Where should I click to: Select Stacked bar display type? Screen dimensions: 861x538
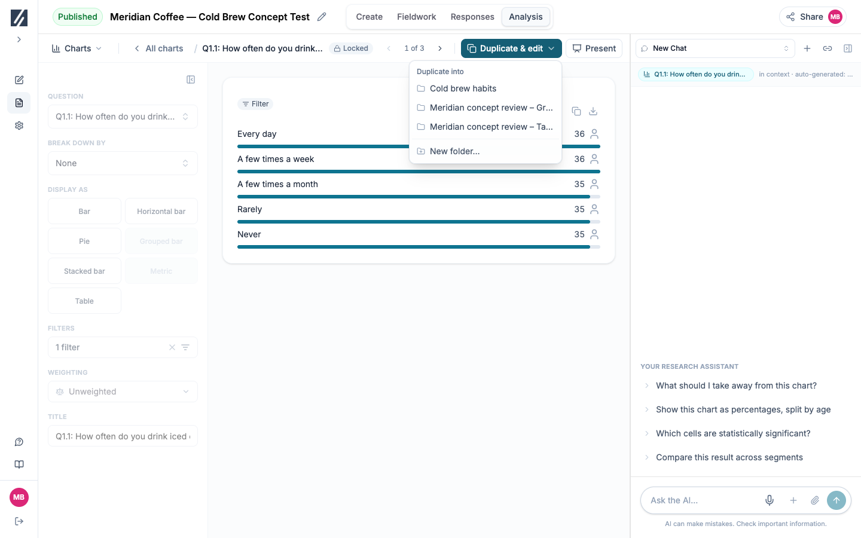[x=84, y=271]
